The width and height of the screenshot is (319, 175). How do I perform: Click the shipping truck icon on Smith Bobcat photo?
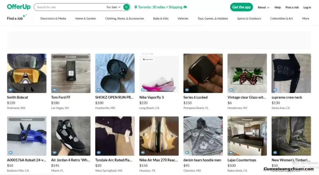click(10, 90)
